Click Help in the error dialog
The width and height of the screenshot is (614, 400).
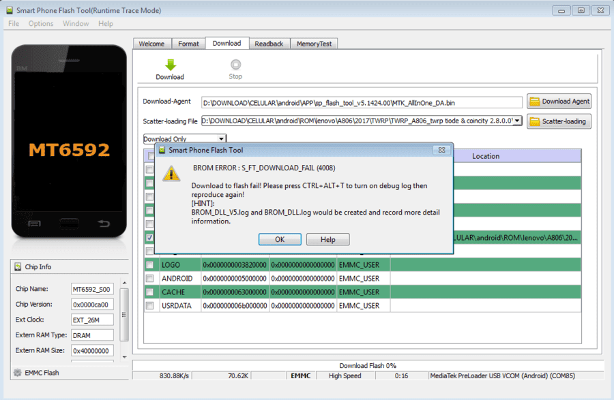327,239
